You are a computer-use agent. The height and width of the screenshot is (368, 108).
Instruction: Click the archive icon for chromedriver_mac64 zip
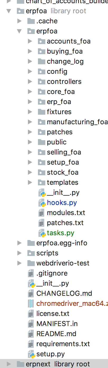point(31,304)
